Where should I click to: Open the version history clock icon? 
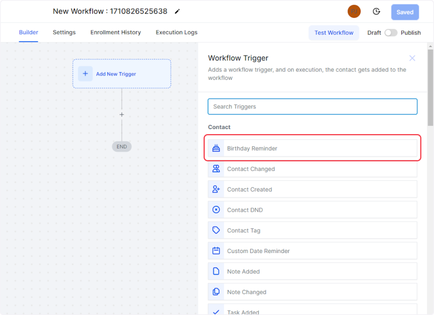click(376, 11)
